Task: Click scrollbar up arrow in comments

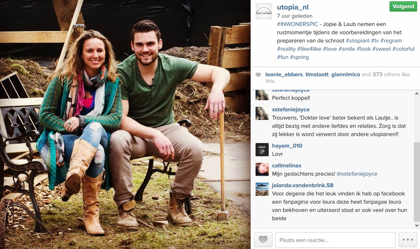Action: 417,94
